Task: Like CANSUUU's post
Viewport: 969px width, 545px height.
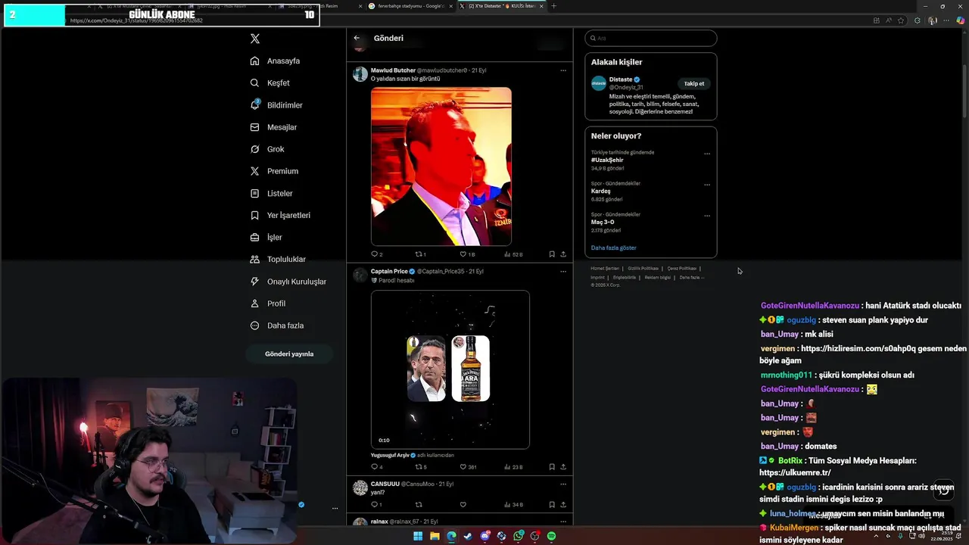Action: tap(463, 504)
